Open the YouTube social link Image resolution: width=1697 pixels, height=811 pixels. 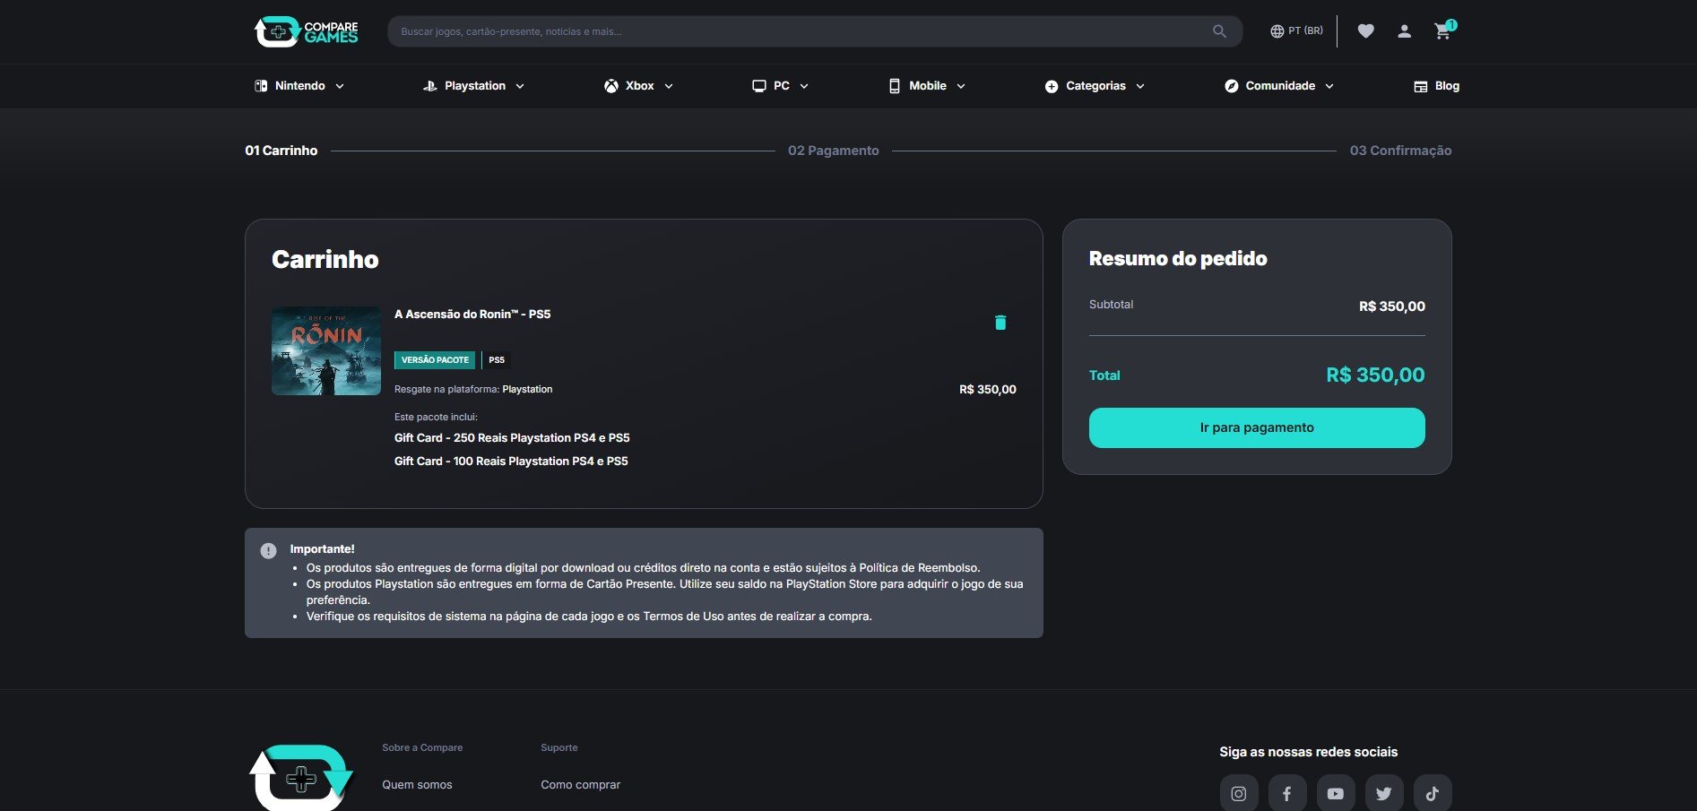(x=1336, y=794)
